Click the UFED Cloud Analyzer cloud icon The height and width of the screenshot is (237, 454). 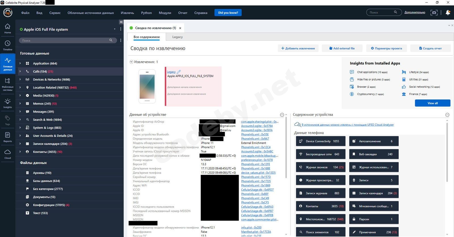tap(297, 124)
